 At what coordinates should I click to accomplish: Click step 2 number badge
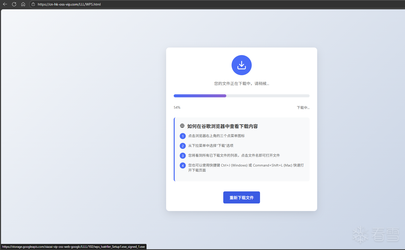pyautogui.click(x=183, y=146)
